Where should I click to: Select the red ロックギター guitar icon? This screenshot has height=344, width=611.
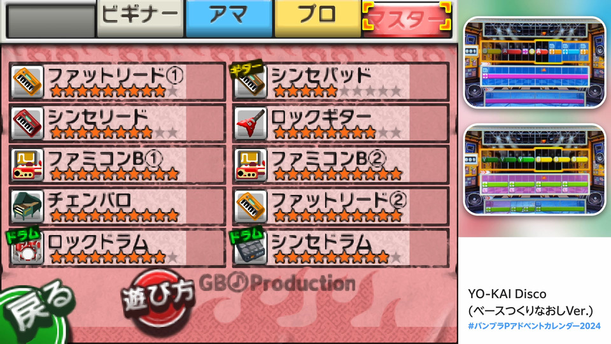tap(251, 123)
